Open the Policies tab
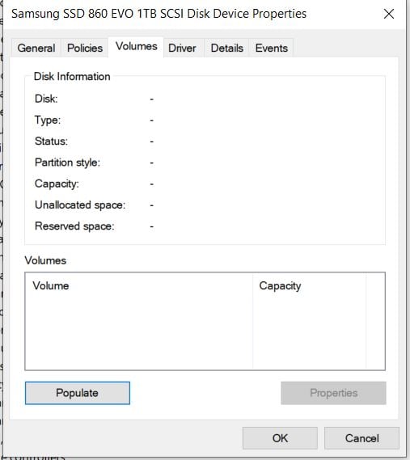 click(x=85, y=48)
